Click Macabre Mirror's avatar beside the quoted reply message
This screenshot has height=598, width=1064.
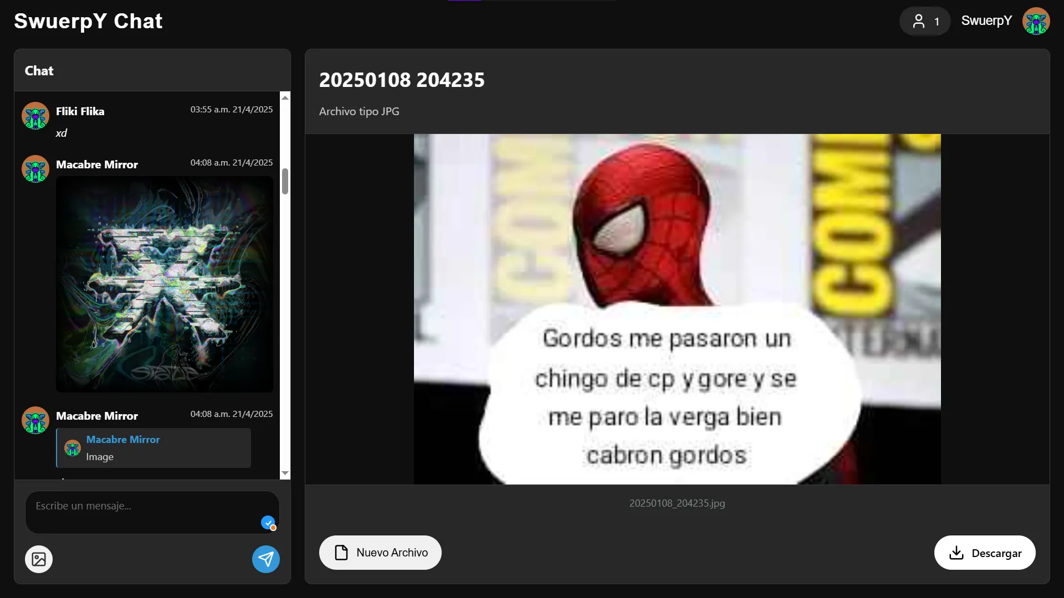click(x=35, y=420)
